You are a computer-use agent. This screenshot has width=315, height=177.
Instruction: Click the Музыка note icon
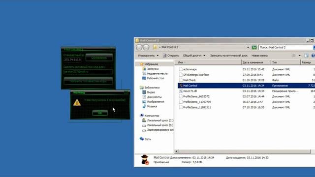tap(144, 106)
